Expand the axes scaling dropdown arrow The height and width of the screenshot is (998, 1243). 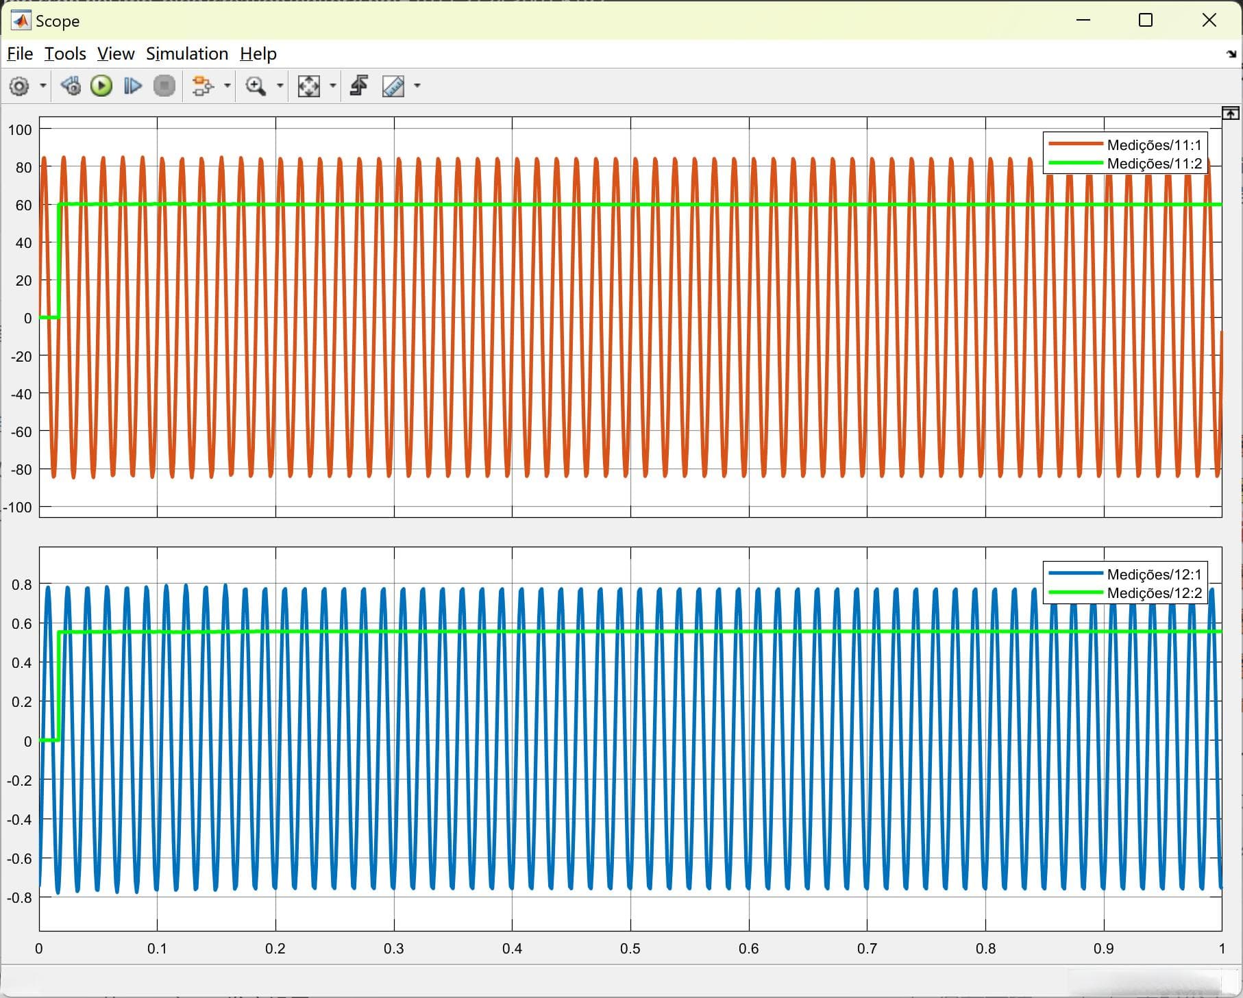pyautogui.click(x=333, y=86)
